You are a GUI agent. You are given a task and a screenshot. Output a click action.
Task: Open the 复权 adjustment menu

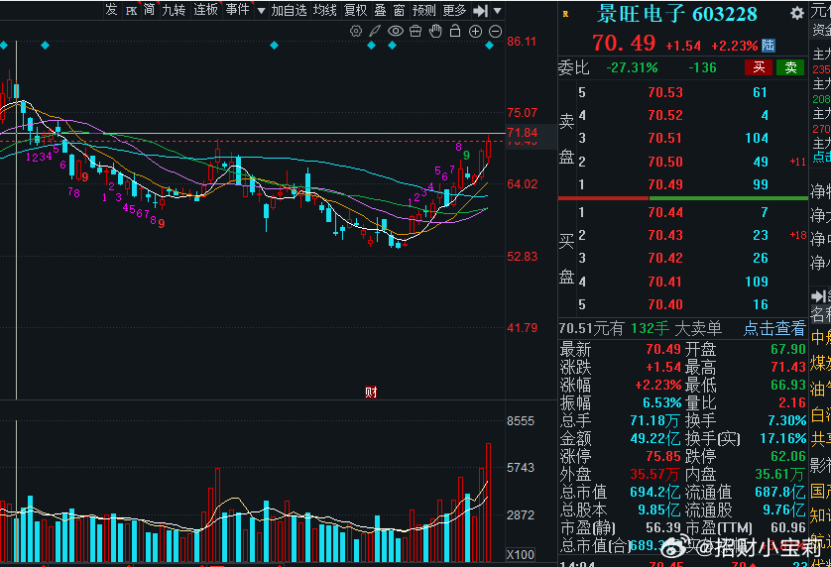coord(356,10)
